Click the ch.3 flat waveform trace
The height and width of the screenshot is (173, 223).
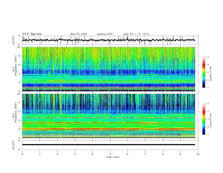(x=108, y=145)
